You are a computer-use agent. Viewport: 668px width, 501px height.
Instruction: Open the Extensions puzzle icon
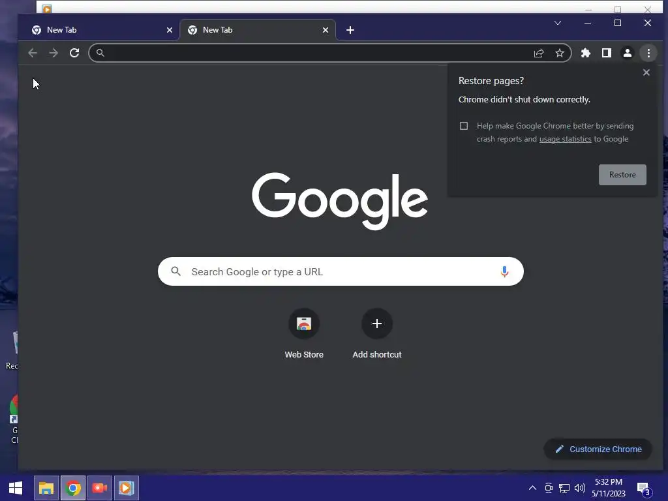[586, 53]
